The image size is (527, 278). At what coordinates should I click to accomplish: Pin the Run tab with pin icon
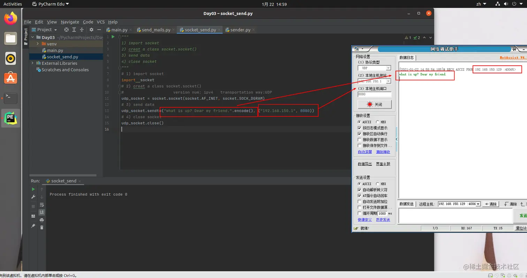pos(33,226)
